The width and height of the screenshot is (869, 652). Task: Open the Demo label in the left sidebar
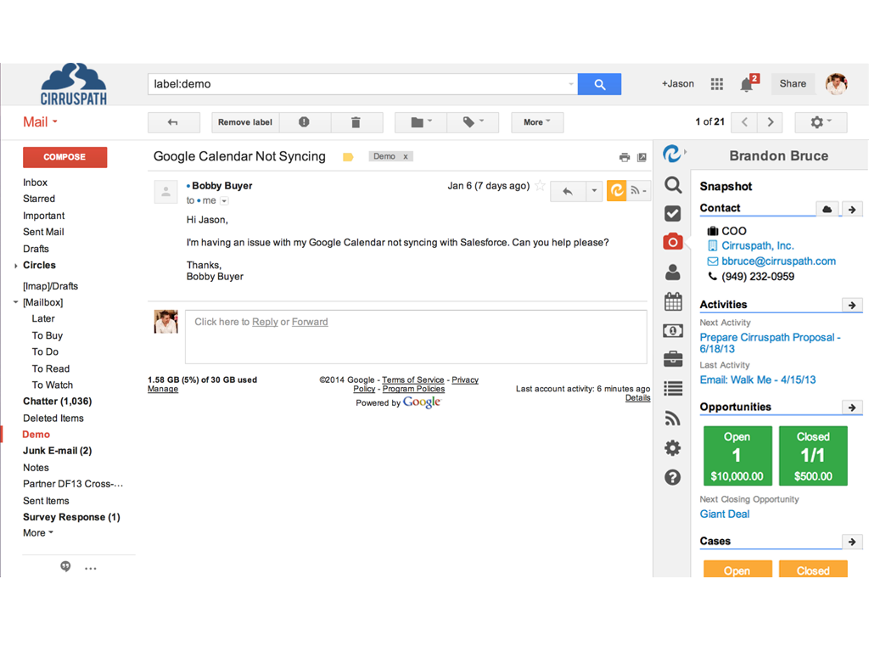(x=36, y=434)
